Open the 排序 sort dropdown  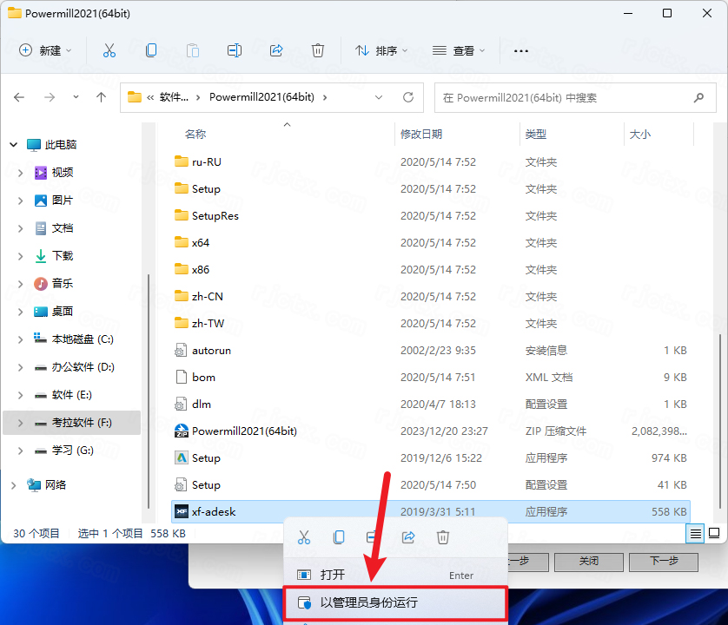(x=381, y=50)
